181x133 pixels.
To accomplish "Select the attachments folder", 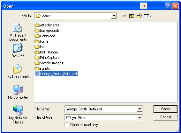I will (47, 25).
